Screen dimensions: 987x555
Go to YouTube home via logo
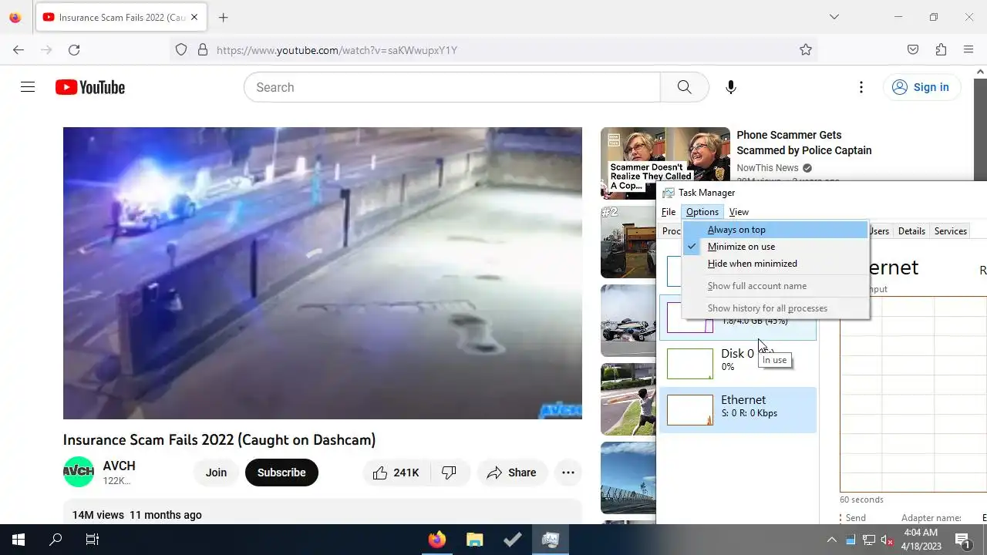[x=90, y=87]
